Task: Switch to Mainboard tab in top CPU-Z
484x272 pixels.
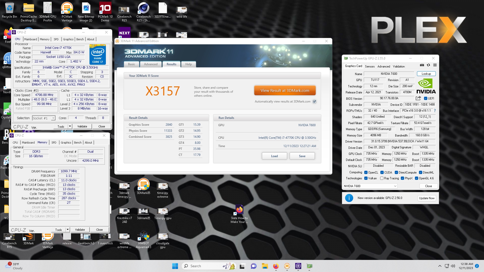Action: tap(31, 39)
